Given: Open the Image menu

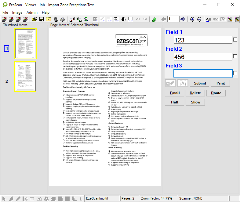Looking at the screenshot, I should coord(17,13).
